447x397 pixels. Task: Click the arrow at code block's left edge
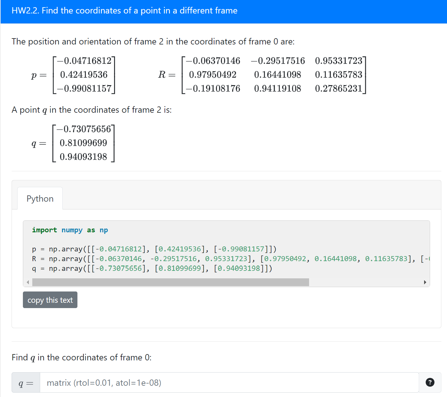click(28, 282)
